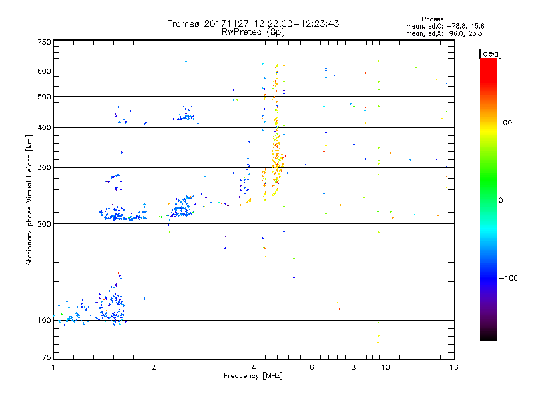The image size is (534, 400).
Task: Click the 'mean, sd,X: 96.0, 23.3' line
Action: 444,33
